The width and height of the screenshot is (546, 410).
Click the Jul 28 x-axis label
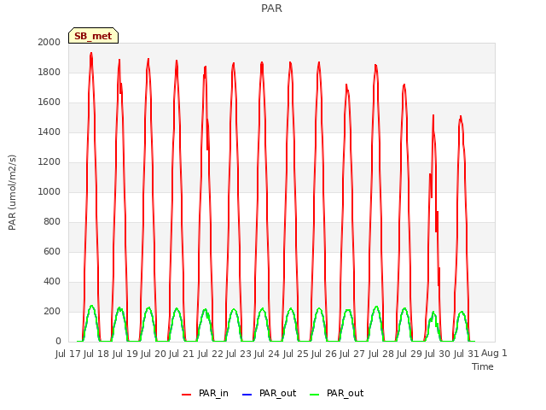[381, 354]
